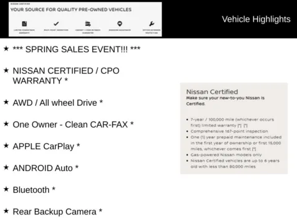Click the multi-point inspection checkmark icon

[x=56, y=24]
